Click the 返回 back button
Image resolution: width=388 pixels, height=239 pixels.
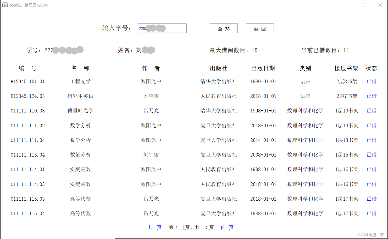pyautogui.click(x=260, y=28)
